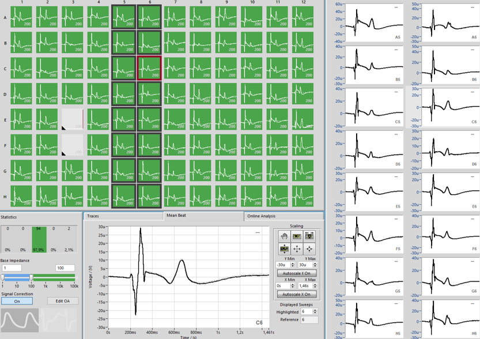
Task: Select the faded raw waveform preview icon
Action: point(59,321)
